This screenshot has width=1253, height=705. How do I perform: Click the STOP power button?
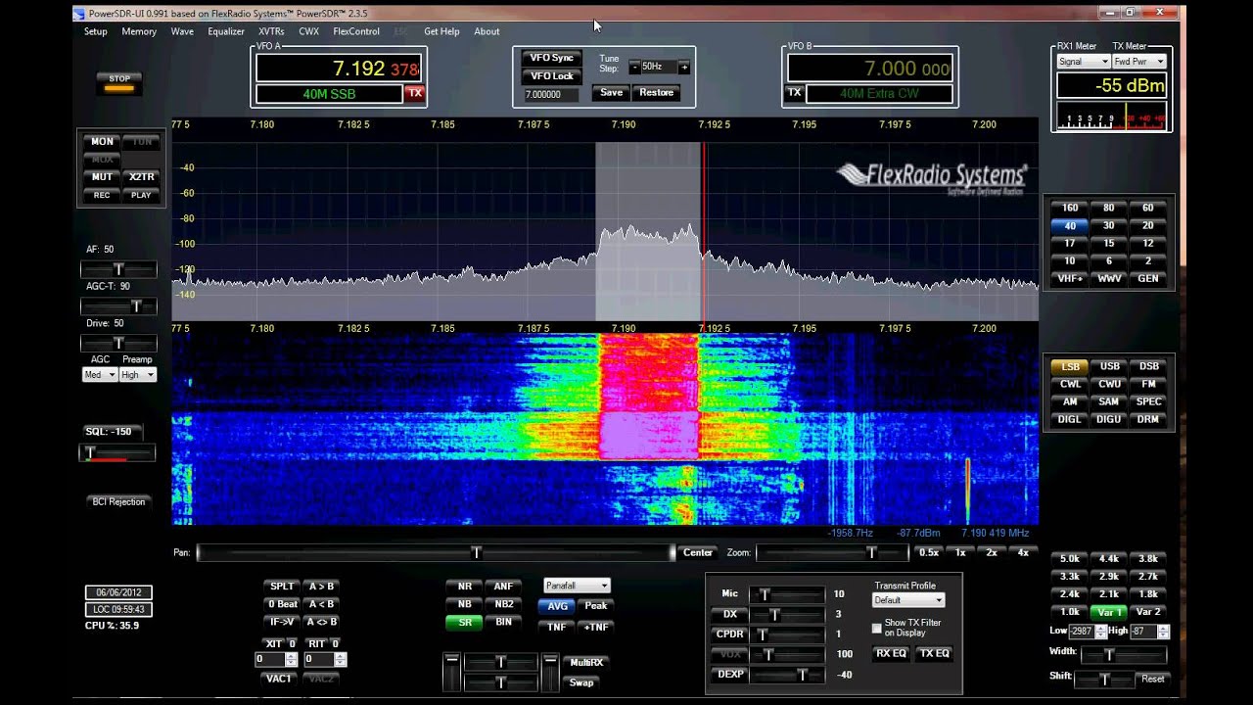click(x=119, y=82)
